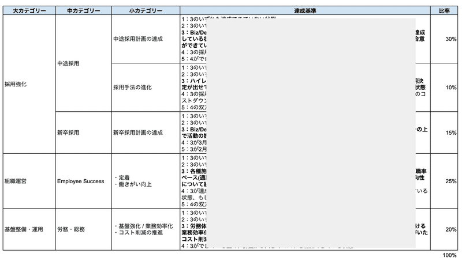Select the 比率 header cell
The image size is (462, 261).
pos(444,11)
